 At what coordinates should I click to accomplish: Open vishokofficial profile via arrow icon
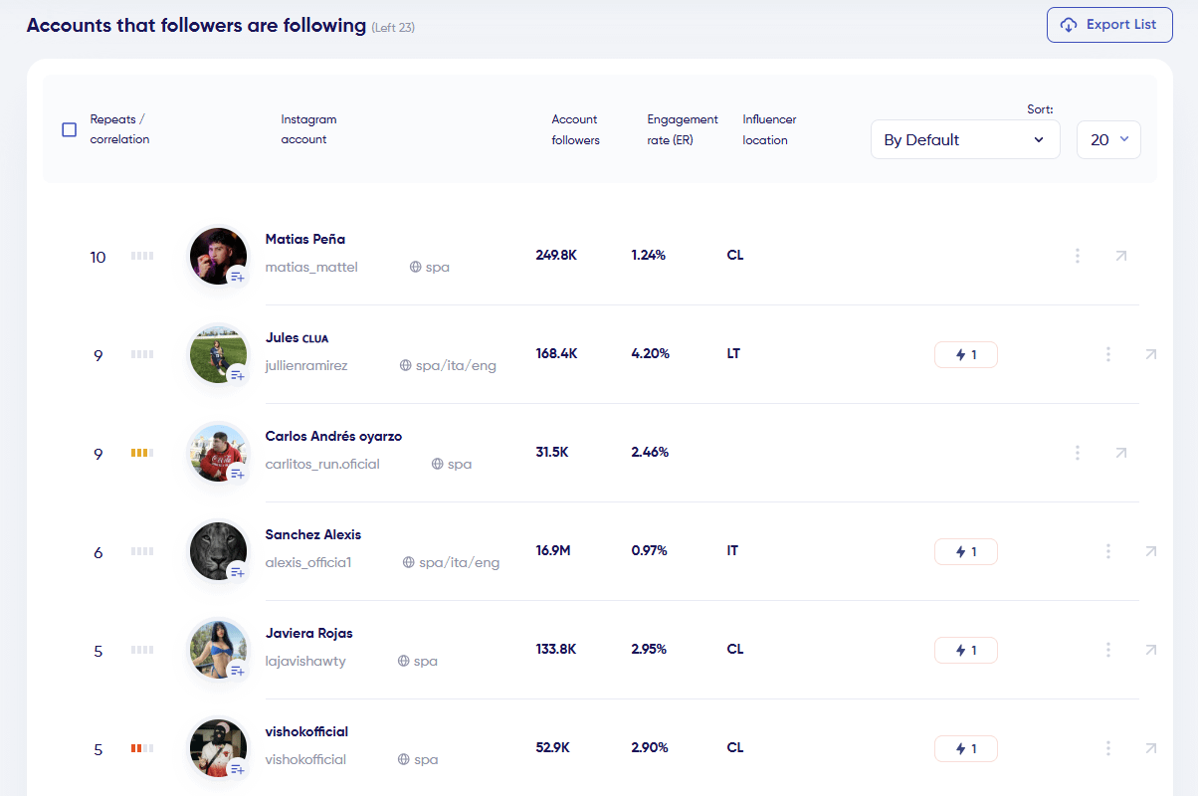point(1150,748)
